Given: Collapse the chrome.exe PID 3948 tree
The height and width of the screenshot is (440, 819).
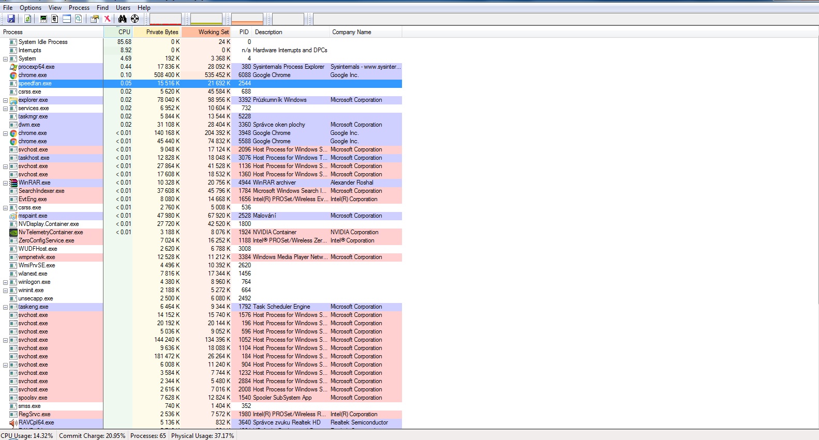Looking at the screenshot, I should (x=5, y=133).
